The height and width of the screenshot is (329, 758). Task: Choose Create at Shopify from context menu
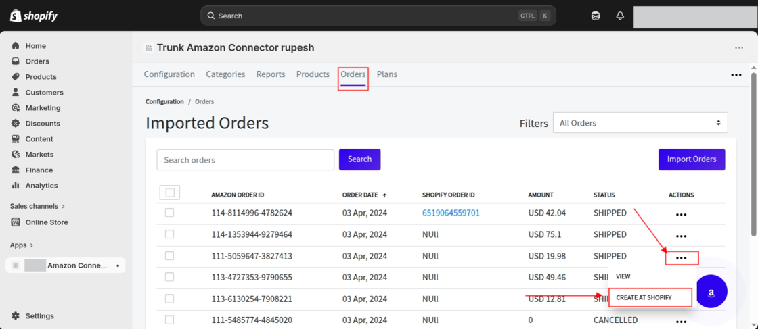pyautogui.click(x=650, y=297)
